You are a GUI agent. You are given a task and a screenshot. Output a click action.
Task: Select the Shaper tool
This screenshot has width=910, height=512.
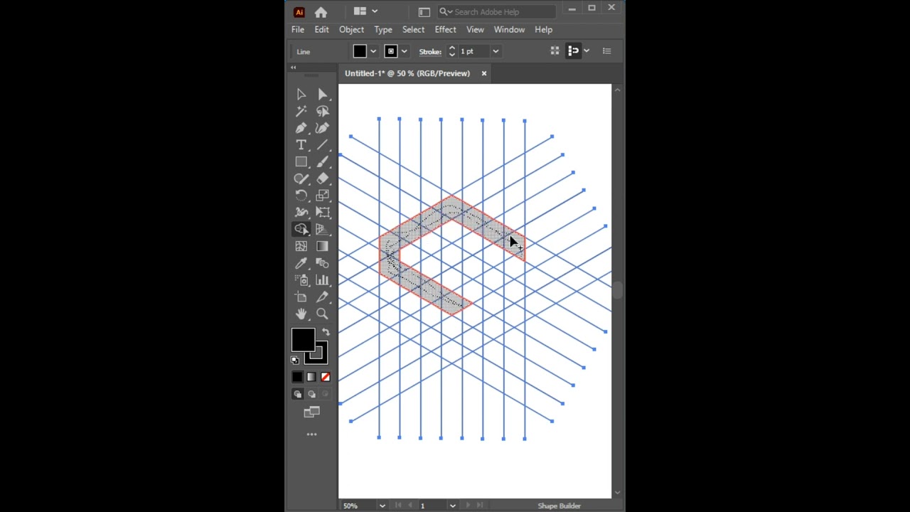point(301,178)
